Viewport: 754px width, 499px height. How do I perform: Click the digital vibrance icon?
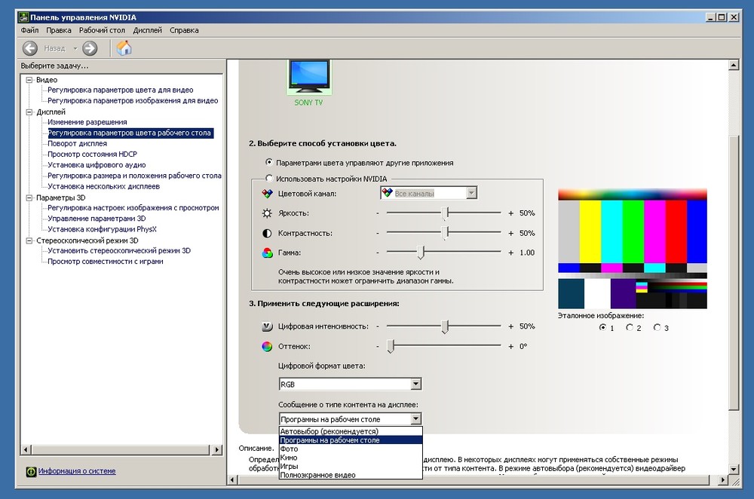pos(267,326)
